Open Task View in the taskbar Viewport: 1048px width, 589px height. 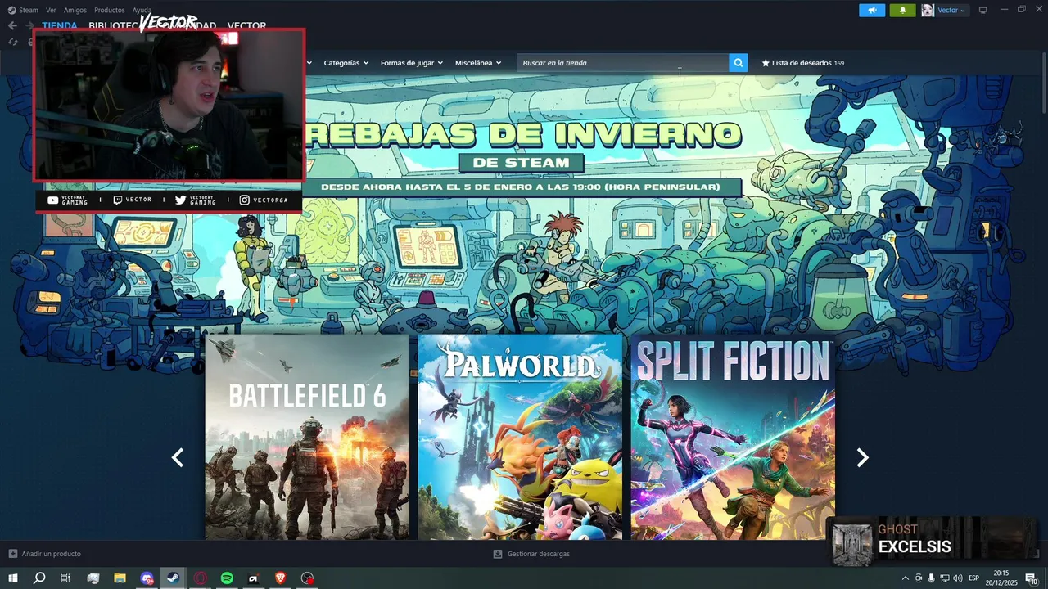65,578
